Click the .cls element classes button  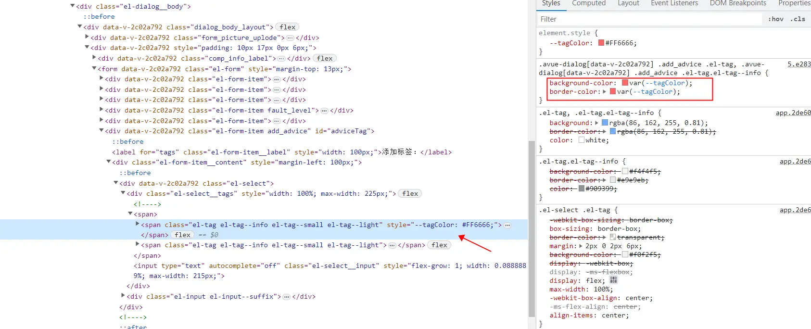click(x=798, y=19)
